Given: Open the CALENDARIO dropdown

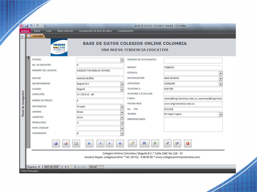Looking at the screenshot, I should pyautogui.click(x=122, y=134).
